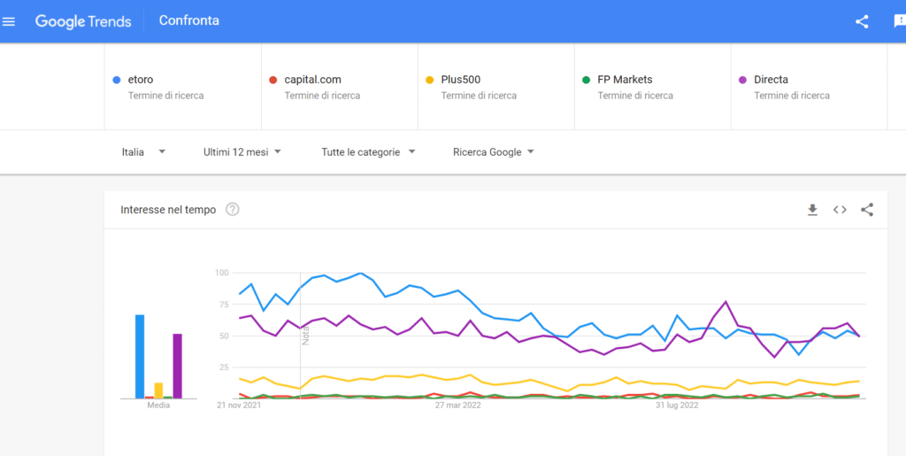Click the Nota marker on the chart
The height and width of the screenshot is (456, 906).
point(306,336)
